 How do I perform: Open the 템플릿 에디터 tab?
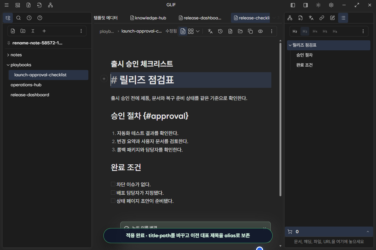(x=106, y=18)
